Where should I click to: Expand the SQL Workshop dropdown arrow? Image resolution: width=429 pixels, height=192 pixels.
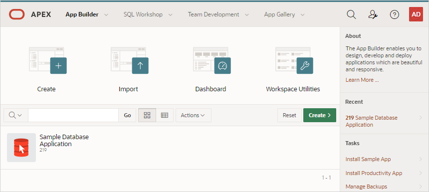tap(170, 15)
